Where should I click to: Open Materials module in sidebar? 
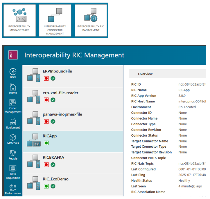pos(13,139)
